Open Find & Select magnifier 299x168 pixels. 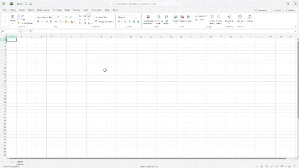(219, 20)
